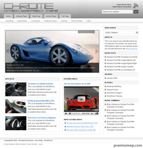143x148 pixels.
Task: Open Sample Post With Image Centered
Action: coord(120,67)
